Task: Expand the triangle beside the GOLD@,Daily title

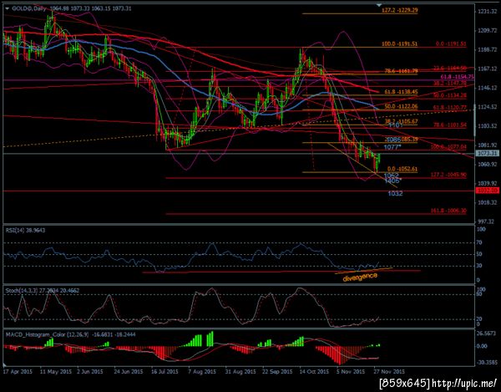Action: coord(7,9)
